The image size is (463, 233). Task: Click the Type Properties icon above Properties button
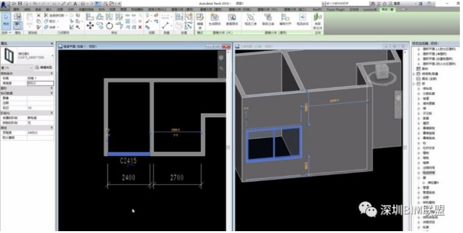tap(18, 17)
